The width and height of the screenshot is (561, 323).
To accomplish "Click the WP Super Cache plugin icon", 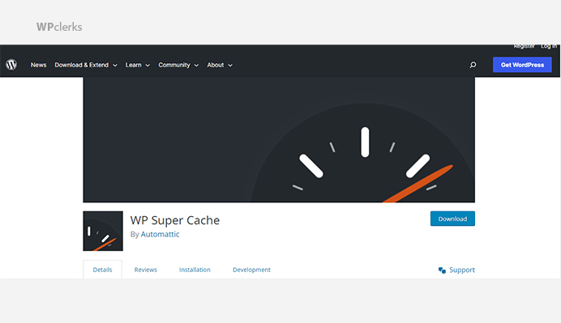I will [103, 231].
